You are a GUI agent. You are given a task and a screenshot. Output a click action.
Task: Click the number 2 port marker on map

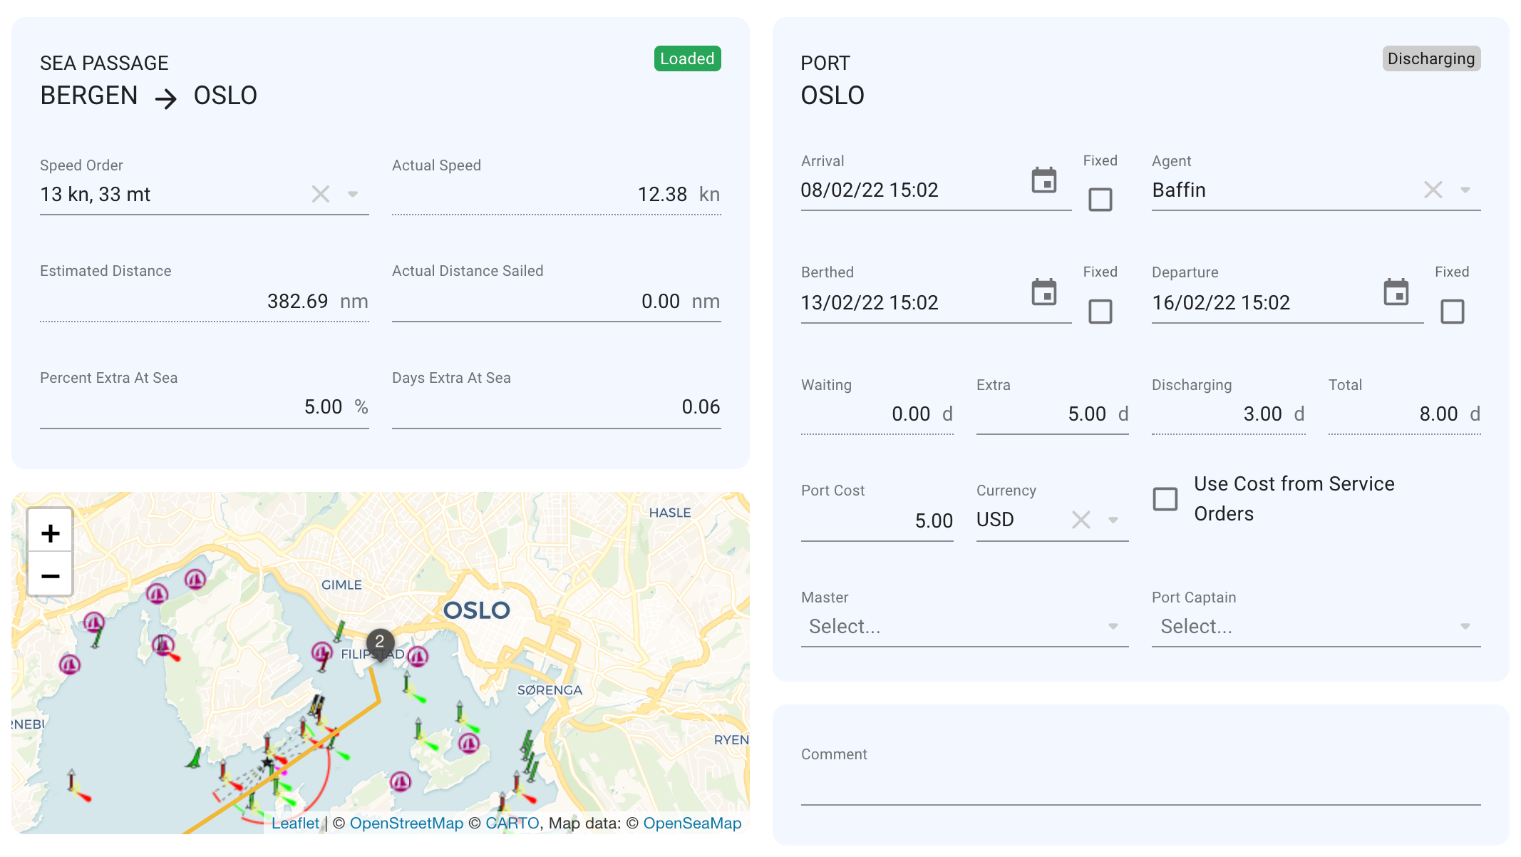380,642
